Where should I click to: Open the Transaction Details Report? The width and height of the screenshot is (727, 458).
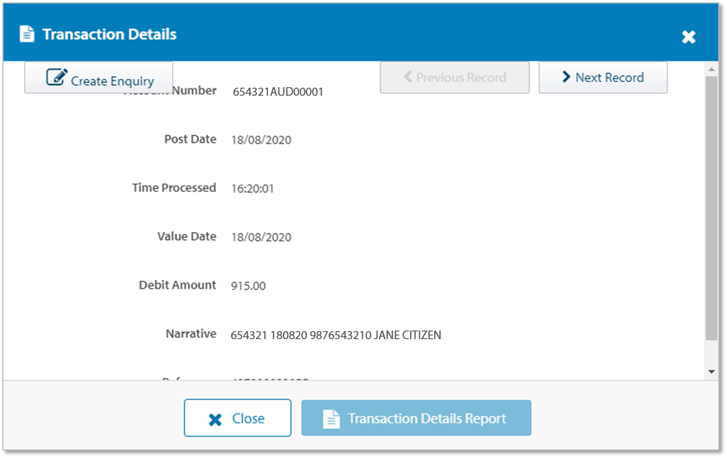(x=416, y=418)
